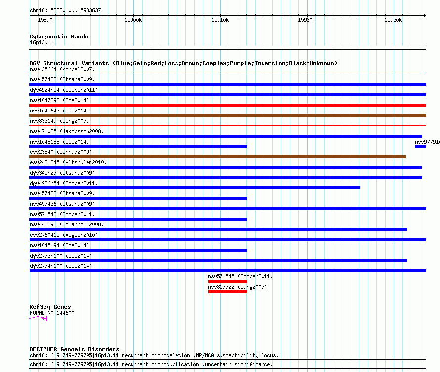Click the Cytogenetic Bands track title
The image size is (440, 372).
(59, 37)
